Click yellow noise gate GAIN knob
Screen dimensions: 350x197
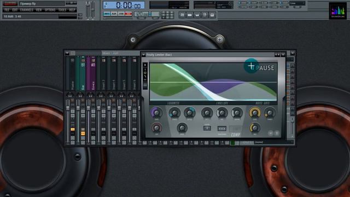(x=255, y=113)
